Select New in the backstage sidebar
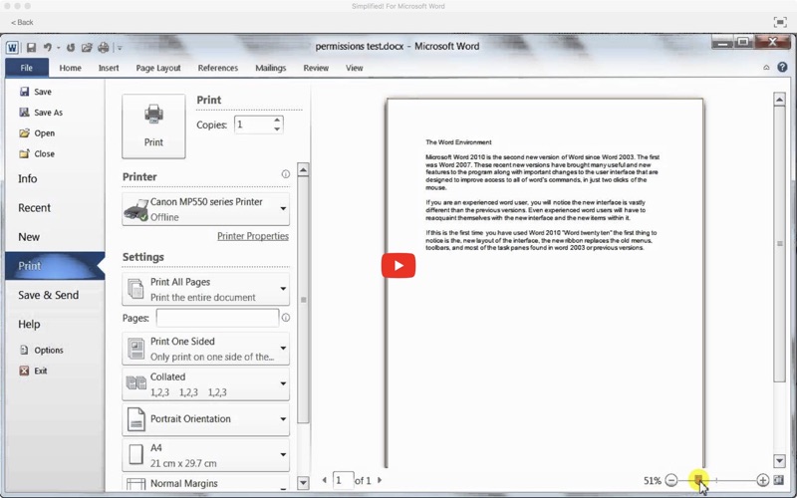 click(29, 237)
